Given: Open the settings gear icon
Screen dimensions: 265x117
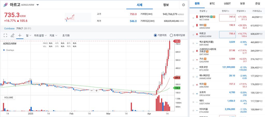Looking at the screenshot, I should (183, 5).
